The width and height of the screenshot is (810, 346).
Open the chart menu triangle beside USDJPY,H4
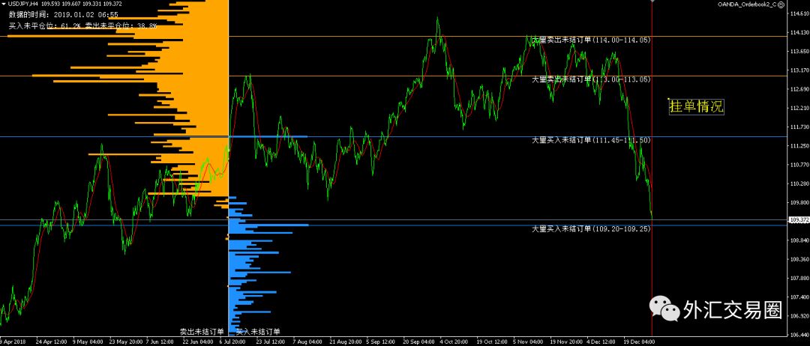click(4, 4)
